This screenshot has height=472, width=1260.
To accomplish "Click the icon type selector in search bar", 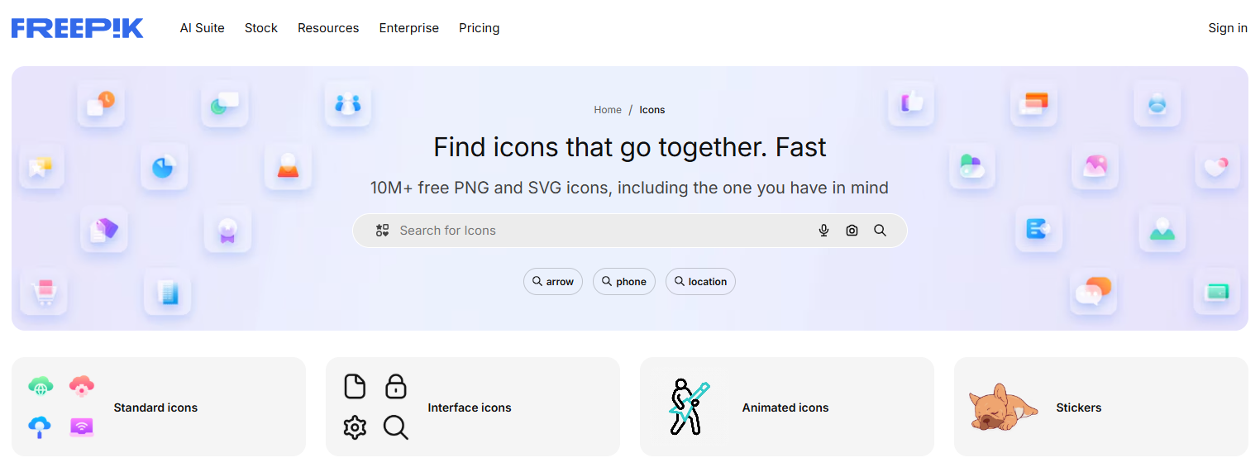I will [x=382, y=231].
